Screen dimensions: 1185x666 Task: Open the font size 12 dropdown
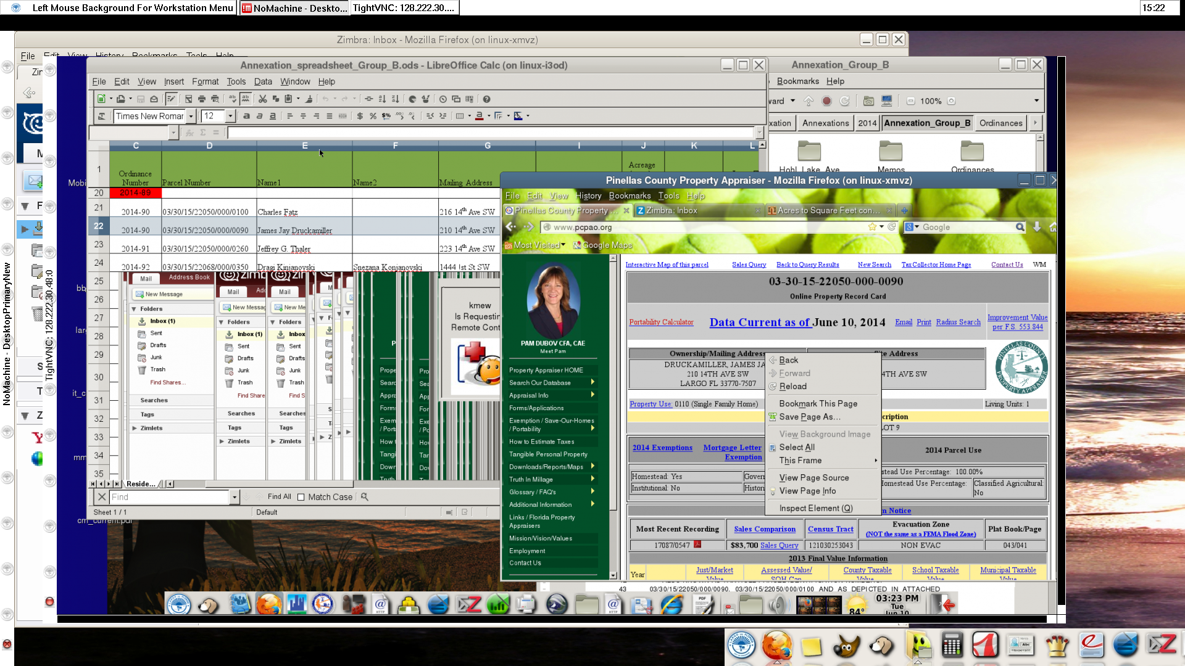coord(230,116)
